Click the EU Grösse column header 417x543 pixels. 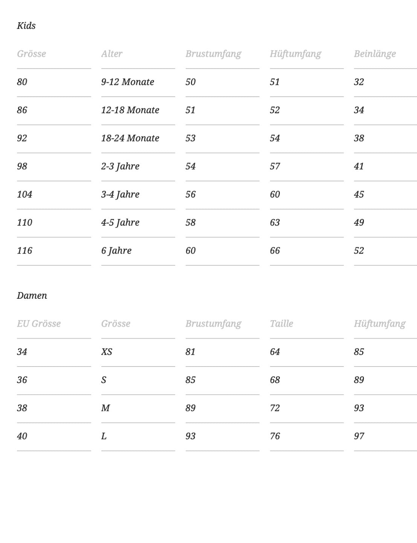39,324
